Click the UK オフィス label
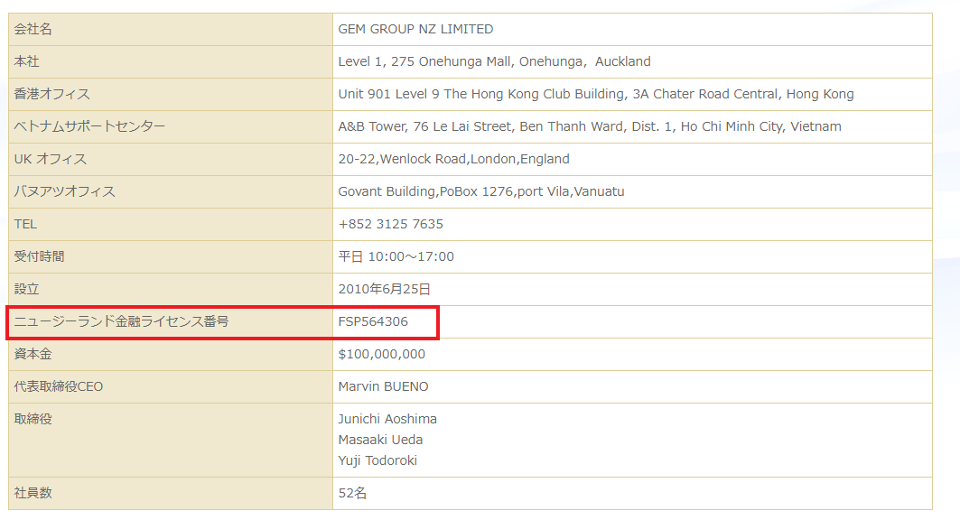The width and height of the screenshot is (960, 520). coord(51,159)
